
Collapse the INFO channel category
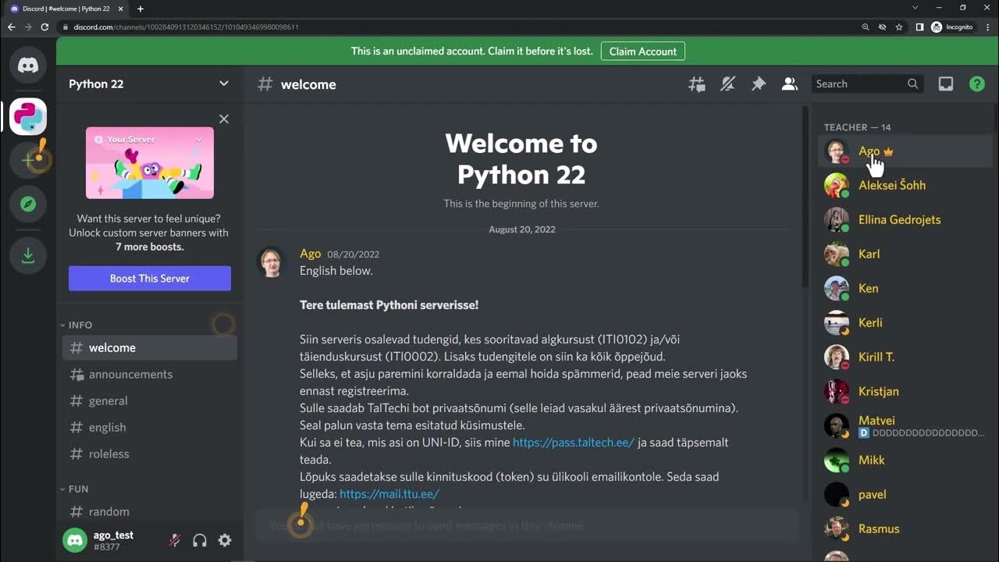click(x=76, y=325)
